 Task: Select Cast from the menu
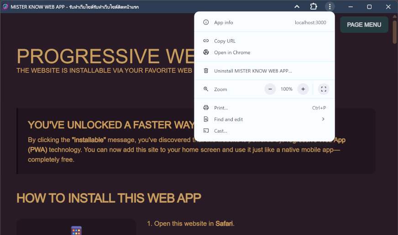[x=264, y=131]
